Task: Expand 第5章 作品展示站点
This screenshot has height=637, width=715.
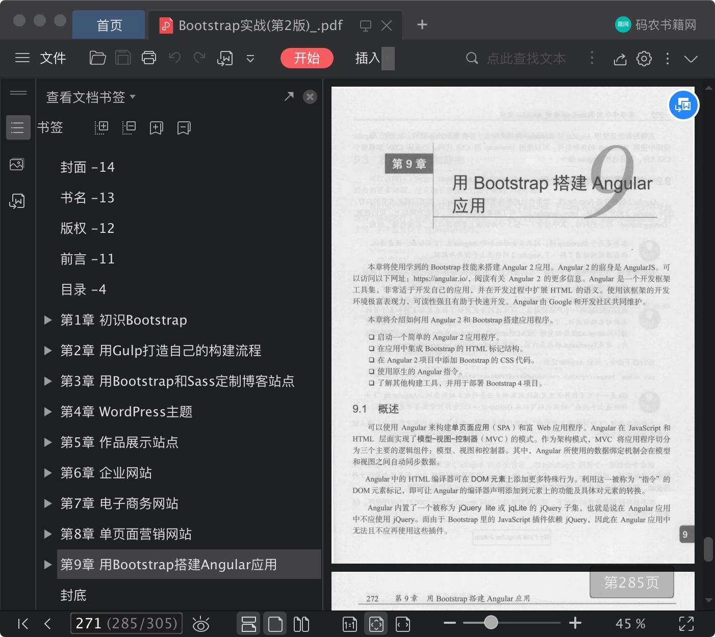Action: point(48,442)
